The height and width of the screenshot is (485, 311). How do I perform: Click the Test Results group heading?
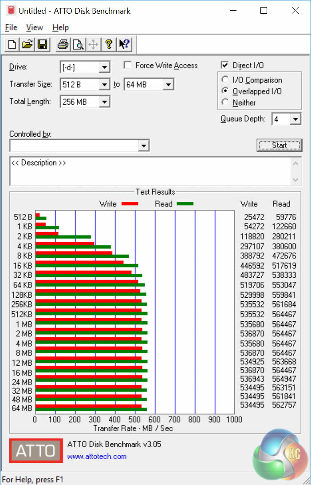tap(155, 192)
